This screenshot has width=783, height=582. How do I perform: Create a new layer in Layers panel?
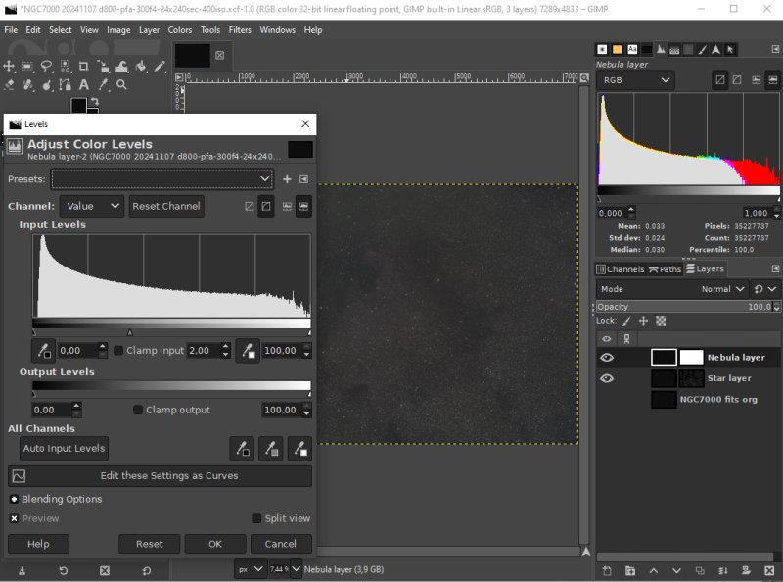click(607, 571)
